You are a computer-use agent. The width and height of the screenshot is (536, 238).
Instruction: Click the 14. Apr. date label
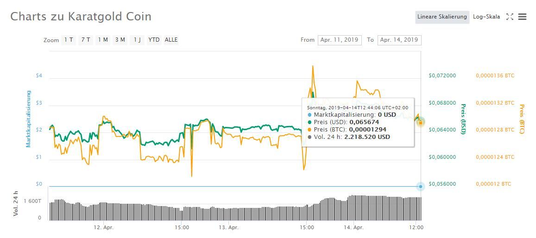click(353, 227)
